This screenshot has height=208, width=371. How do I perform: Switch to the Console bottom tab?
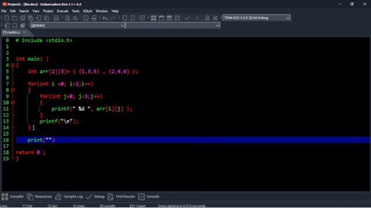[148, 196]
